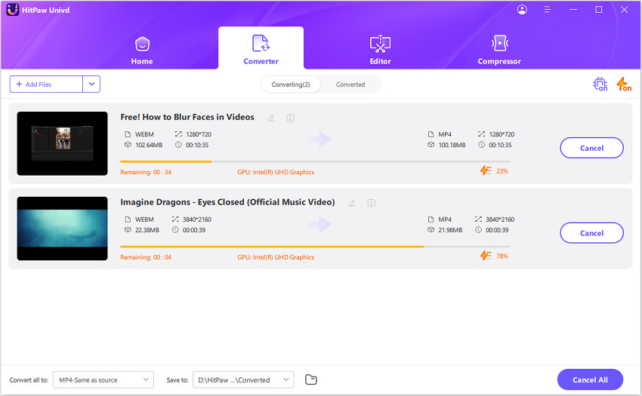
Task: Maximize the HitPaw Univd window
Action: (x=599, y=9)
